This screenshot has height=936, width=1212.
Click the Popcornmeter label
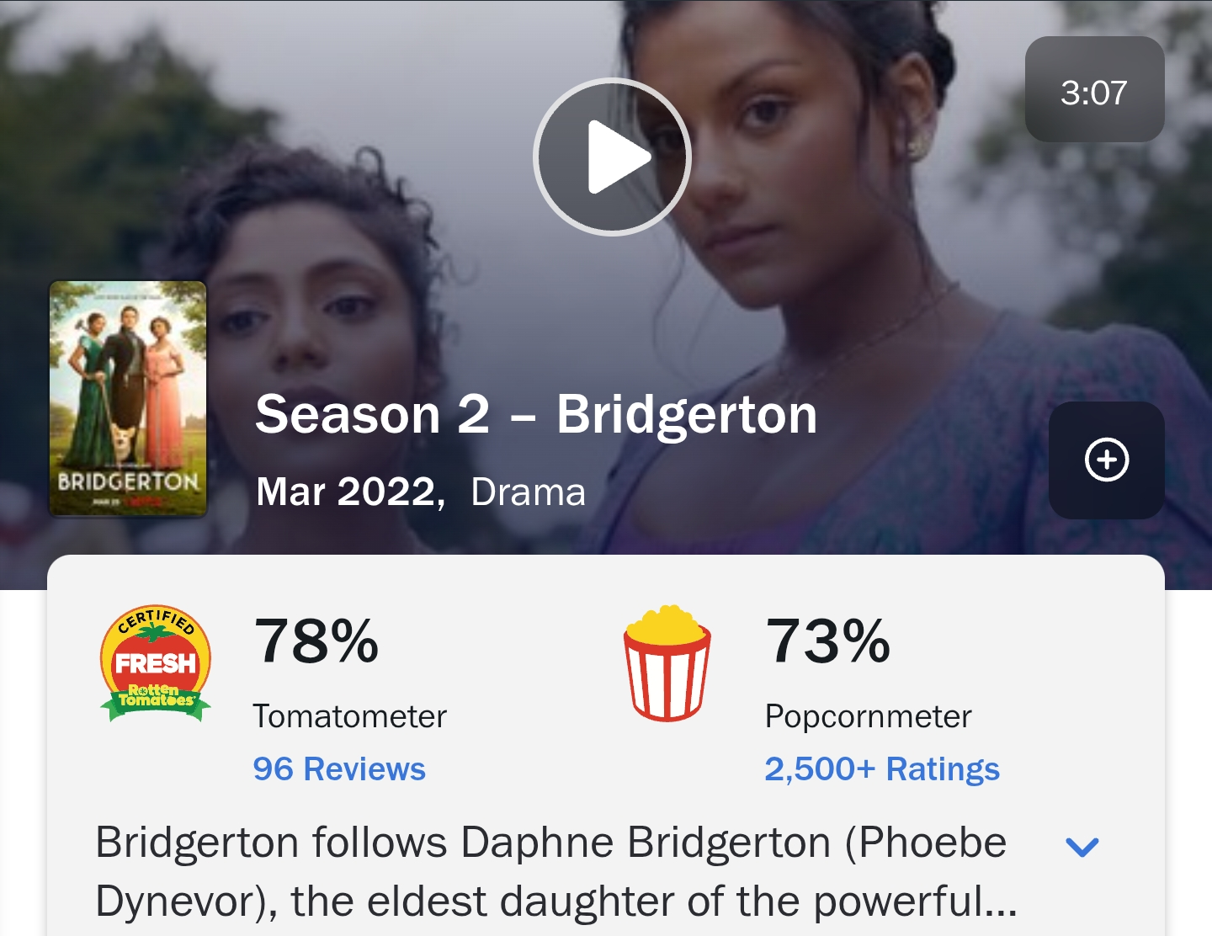point(868,716)
